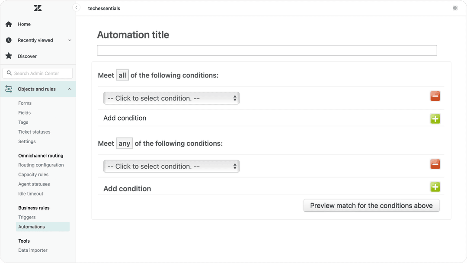This screenshot has width=467, height=263.
Task: Go to the Triggers page
Action: point(27,217)
